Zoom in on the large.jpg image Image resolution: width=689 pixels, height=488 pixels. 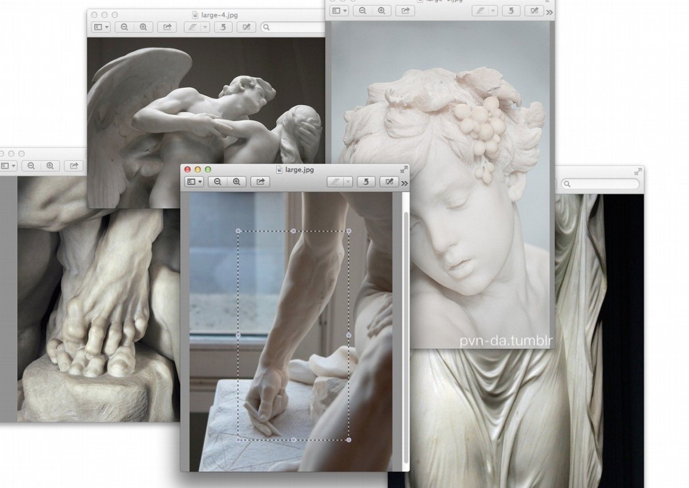[x=236, y=182]
